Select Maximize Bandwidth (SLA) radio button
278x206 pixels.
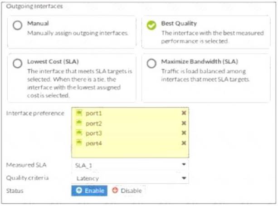(x=152, y=64)
